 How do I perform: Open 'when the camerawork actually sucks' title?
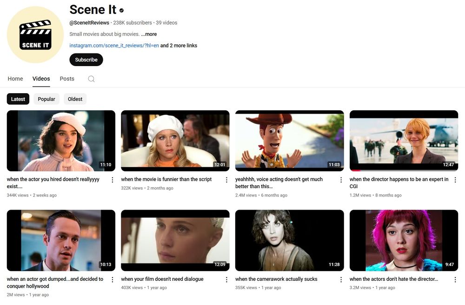276,279
